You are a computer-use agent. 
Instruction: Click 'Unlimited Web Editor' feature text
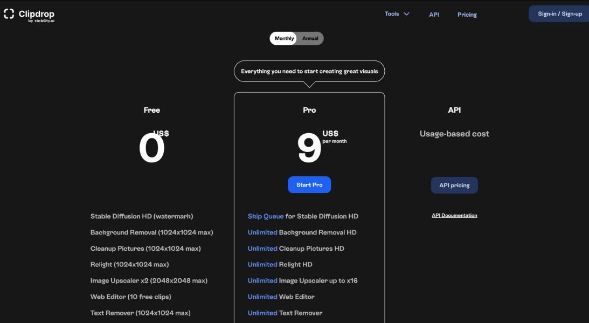(281, 297)
